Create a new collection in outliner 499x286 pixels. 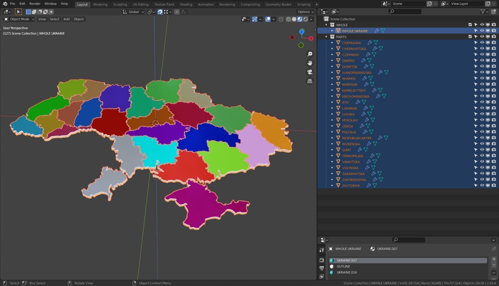click(x=494, y=12)
